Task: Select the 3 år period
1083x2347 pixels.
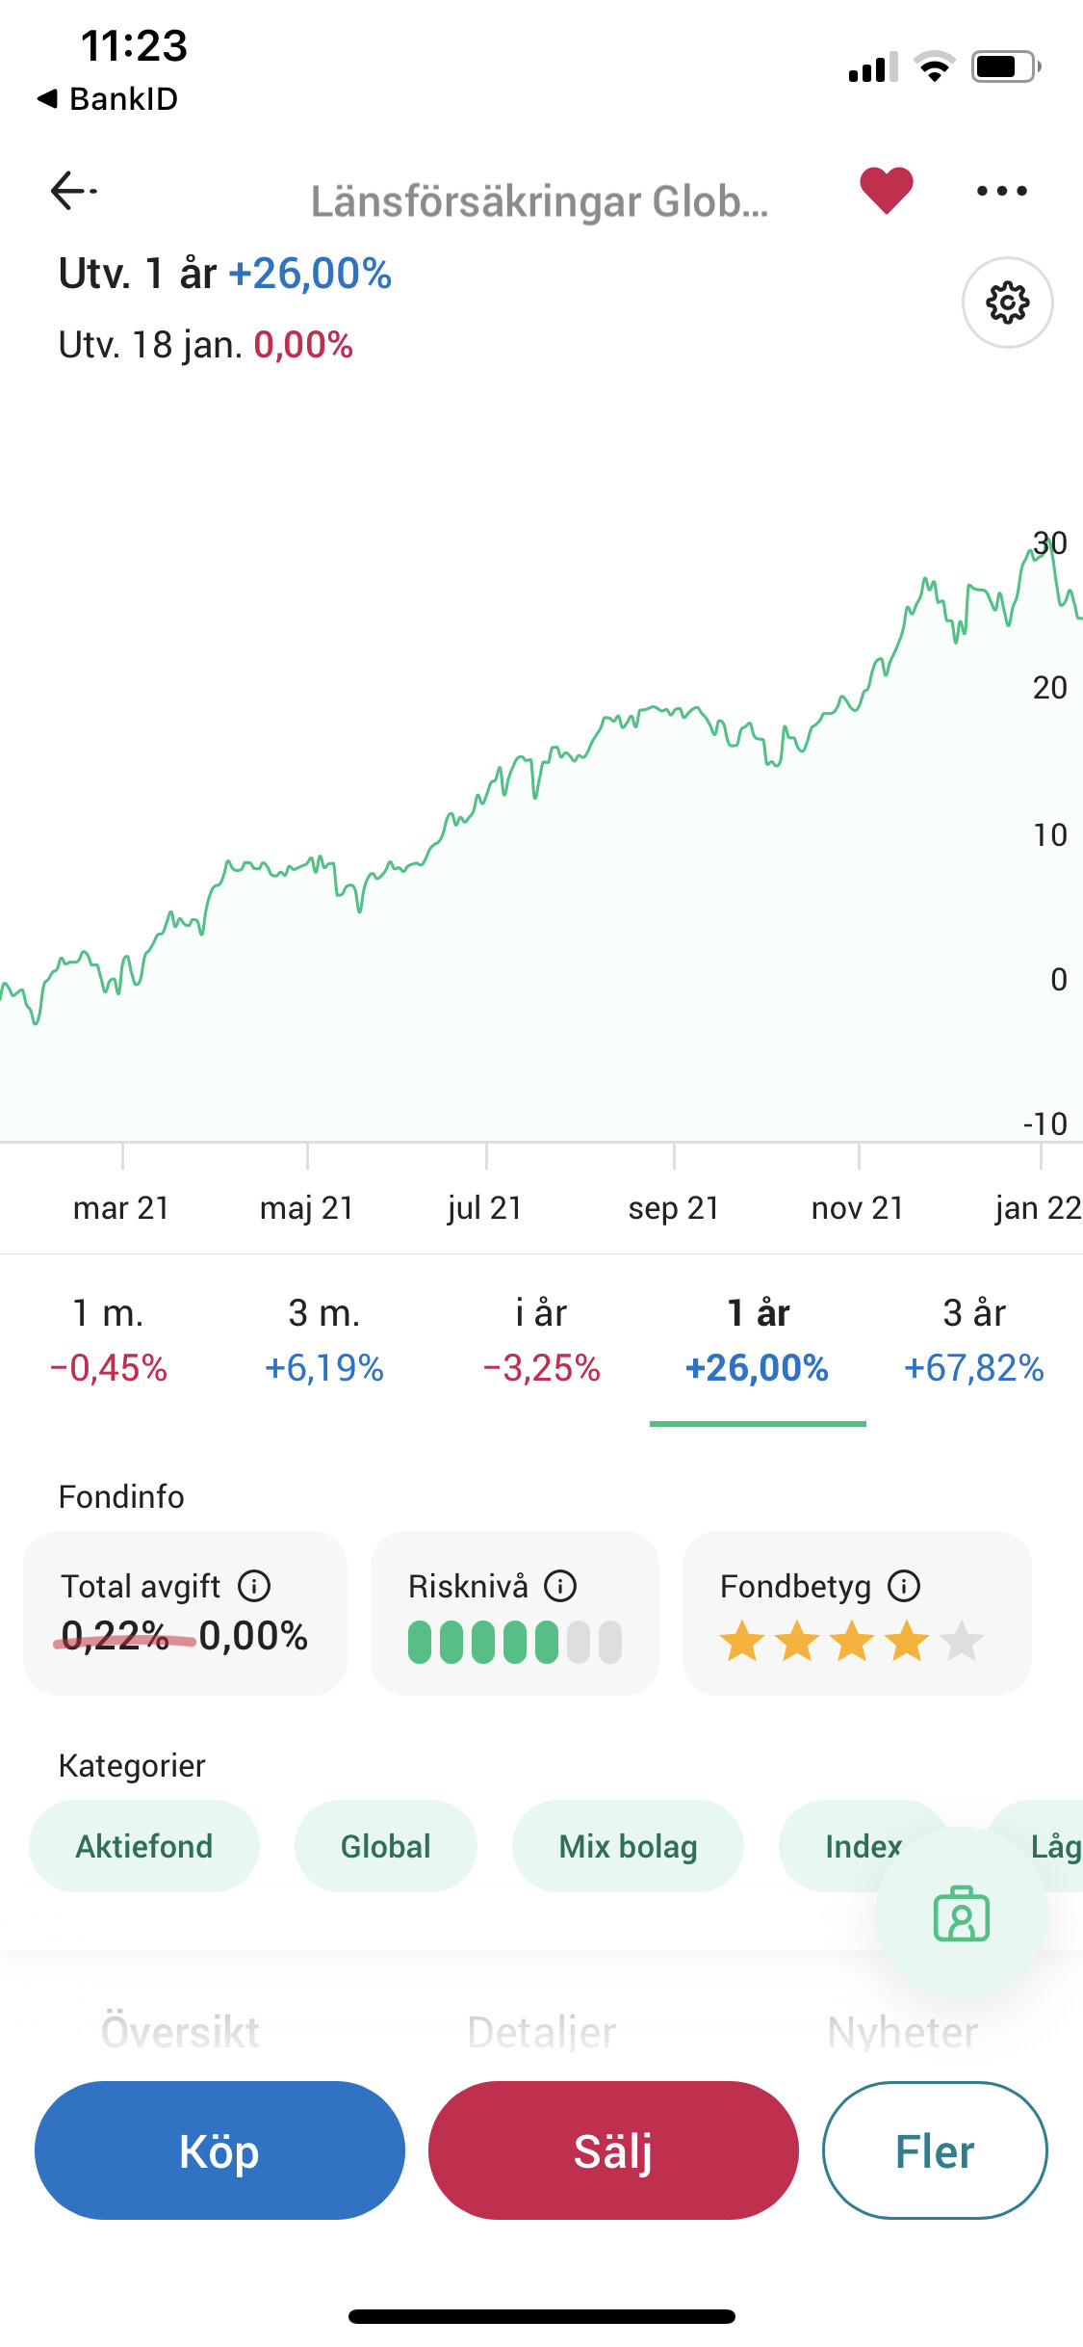Action: point(973,1339)
